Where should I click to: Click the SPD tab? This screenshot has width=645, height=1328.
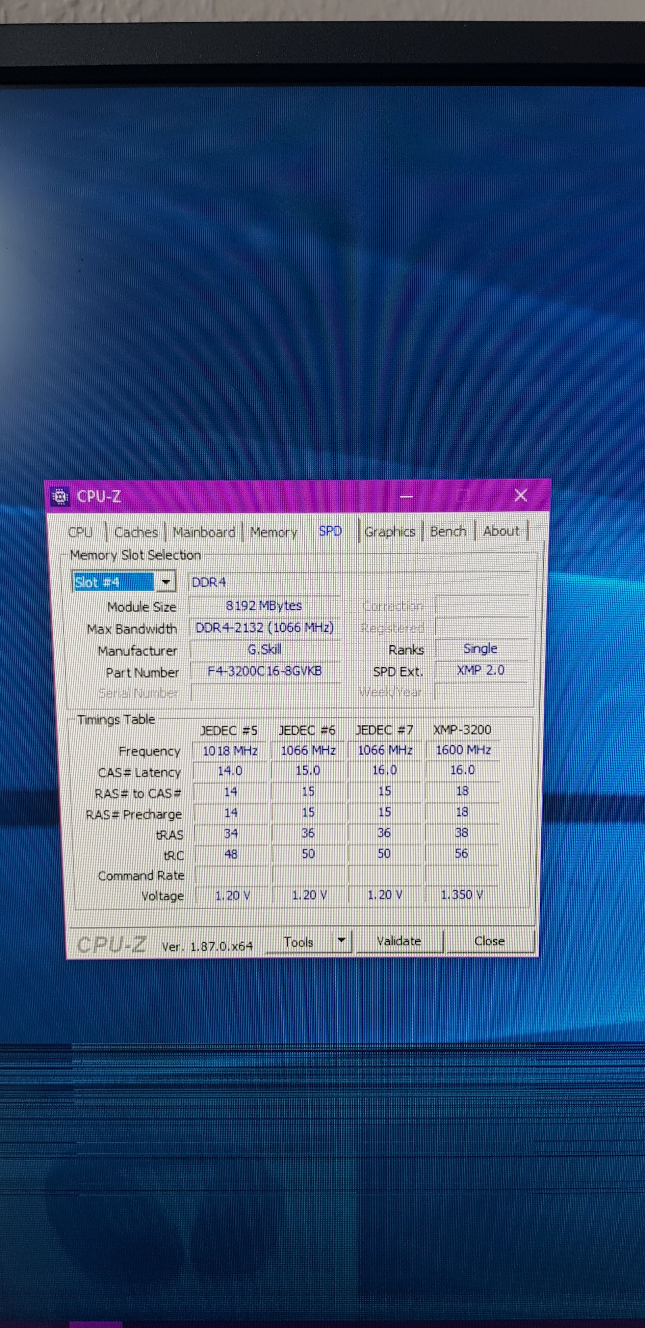[330, 531]
